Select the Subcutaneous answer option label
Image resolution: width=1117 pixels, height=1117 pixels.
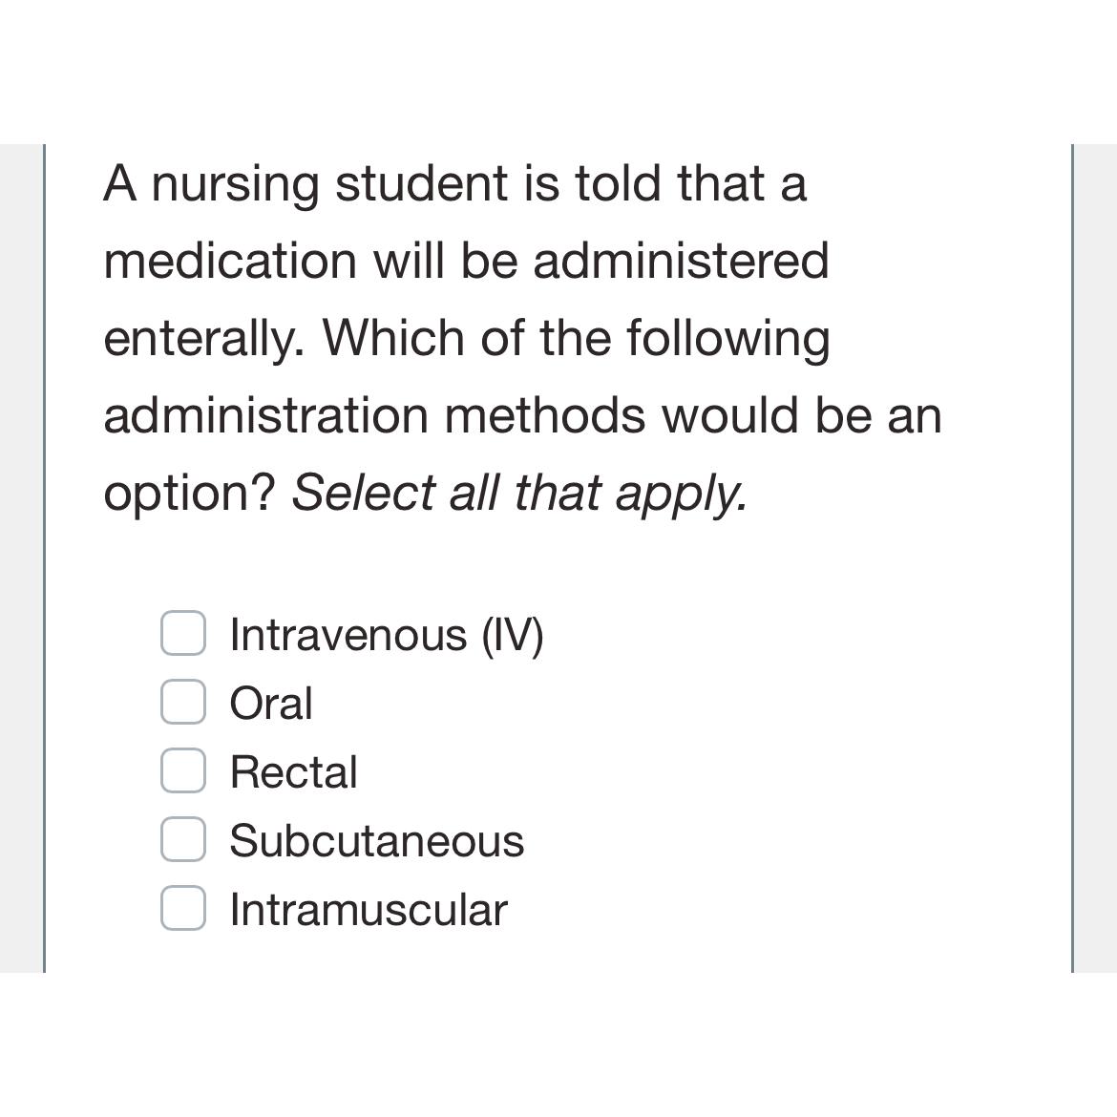376,840
